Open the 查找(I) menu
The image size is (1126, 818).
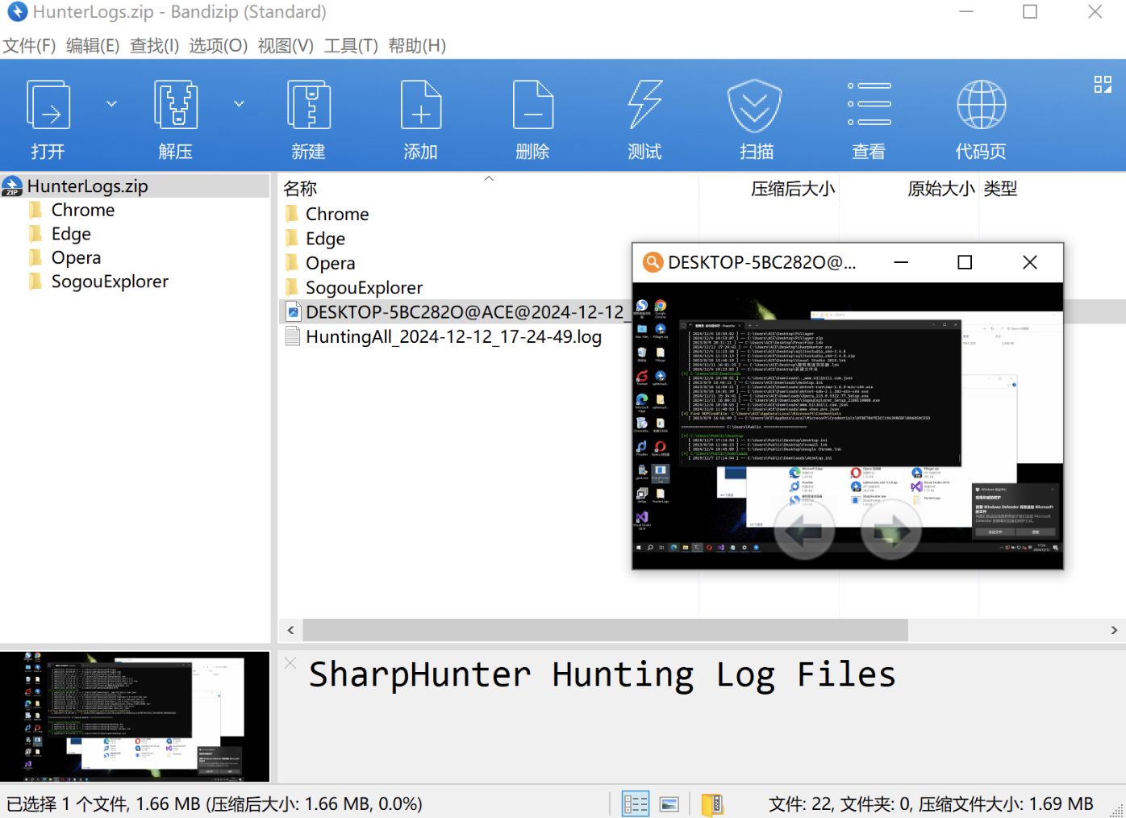click(155, 45)
